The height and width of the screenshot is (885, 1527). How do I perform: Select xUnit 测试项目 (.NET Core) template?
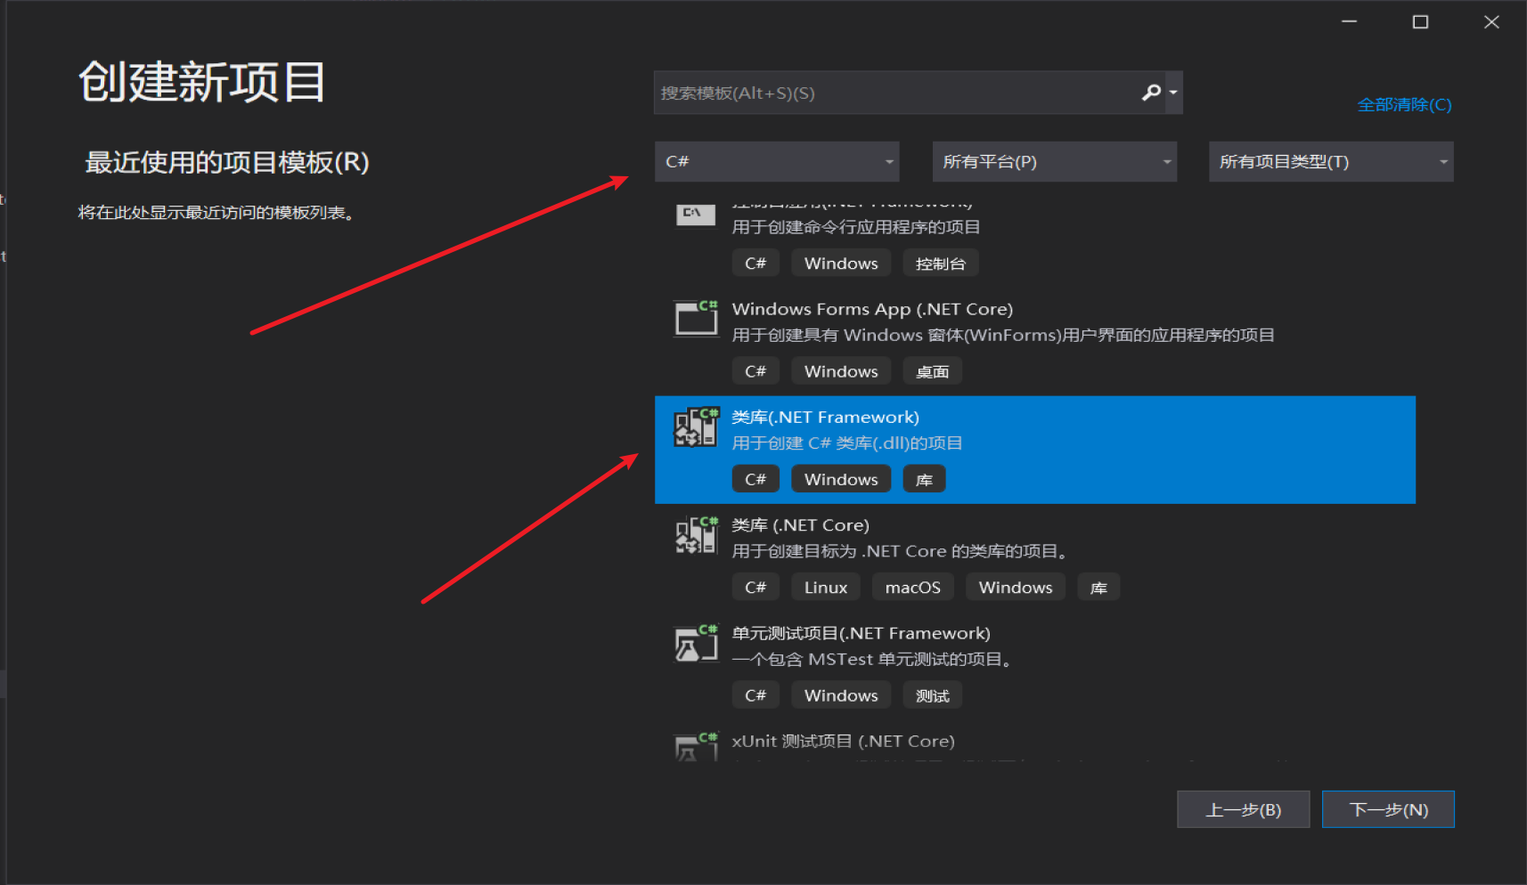(843, 741)
